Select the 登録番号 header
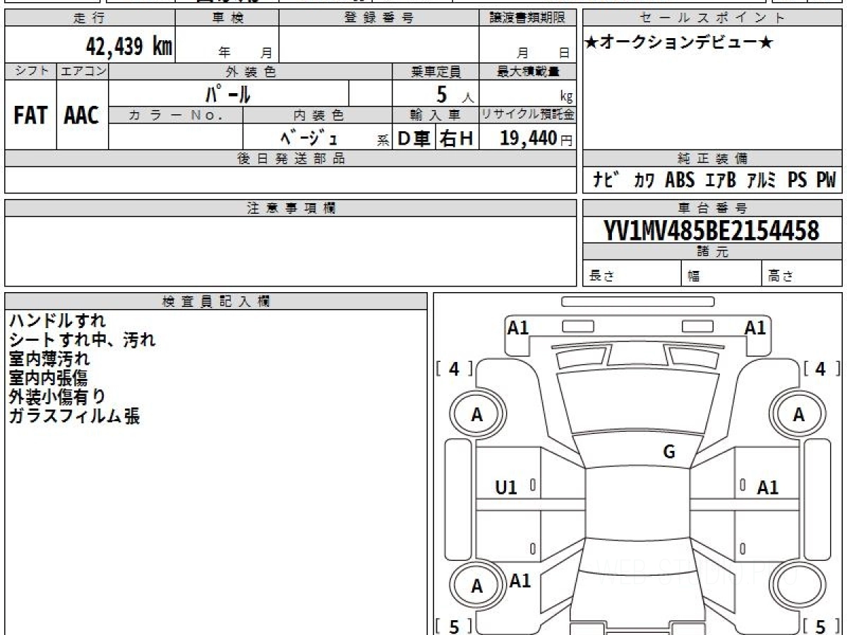This screenshot has height=635, width=847. pos(379,18)
